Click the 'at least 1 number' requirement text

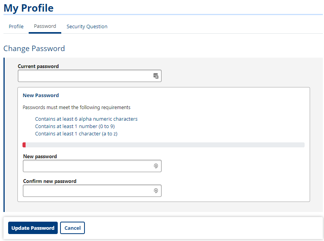75,126
